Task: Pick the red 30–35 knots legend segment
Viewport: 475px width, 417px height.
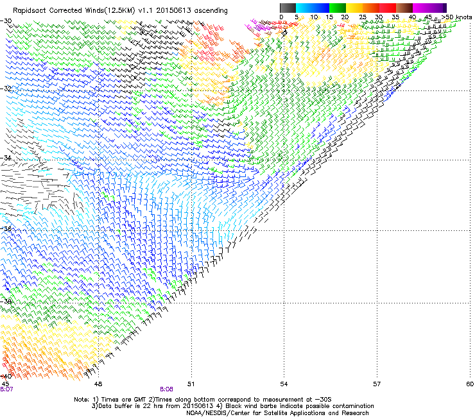Action: [x=388, y=8]
